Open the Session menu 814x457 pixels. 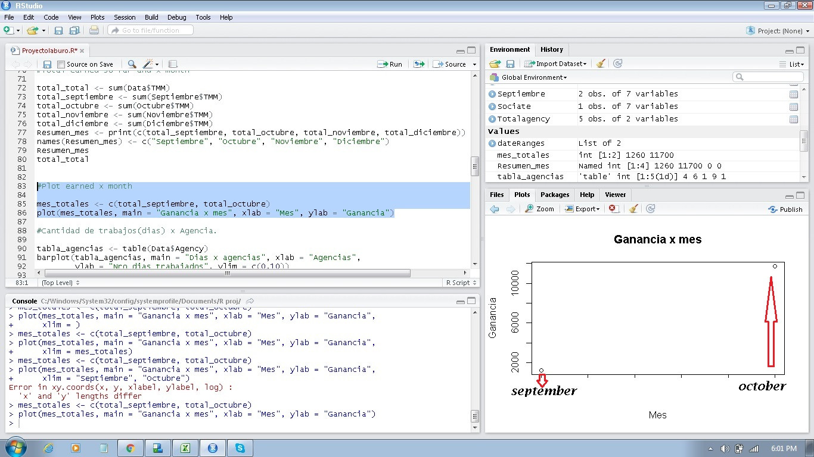coord(125,17)
